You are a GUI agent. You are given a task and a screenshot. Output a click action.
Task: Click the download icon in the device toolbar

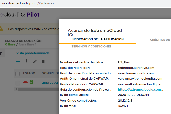coord(26,61)
